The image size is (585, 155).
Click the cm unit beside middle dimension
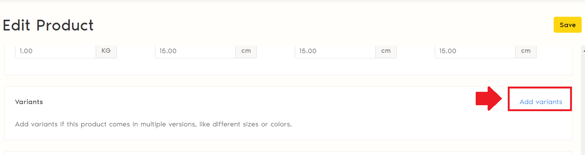click(386, 51)
